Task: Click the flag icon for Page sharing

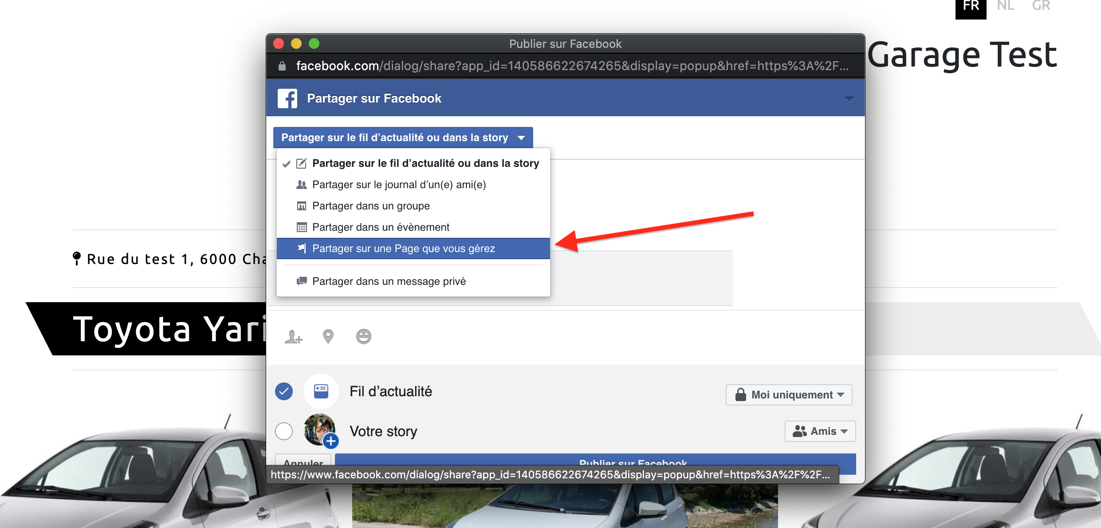Action: (x=302, y=248)
